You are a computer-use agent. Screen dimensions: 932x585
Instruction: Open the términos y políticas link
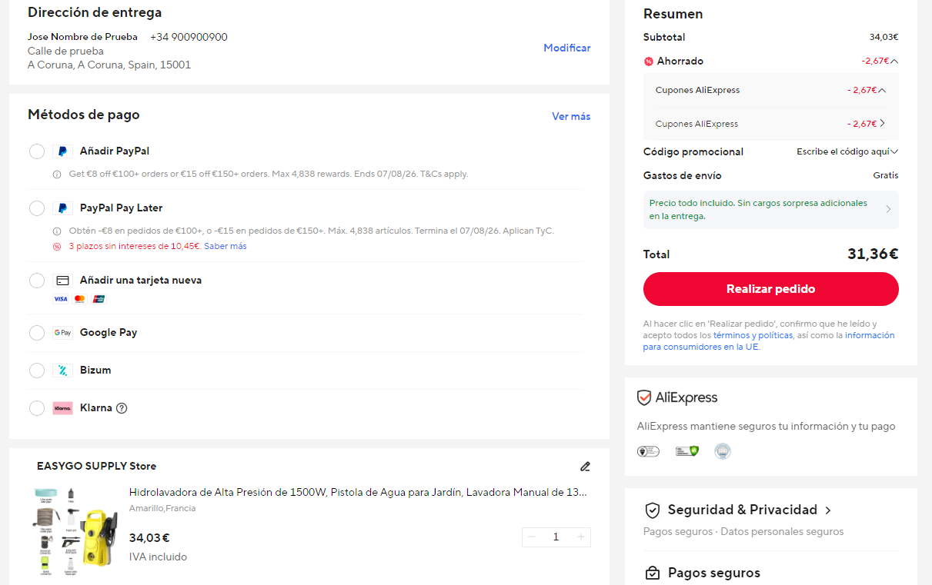pyautogui.click(x=753, y=335)
